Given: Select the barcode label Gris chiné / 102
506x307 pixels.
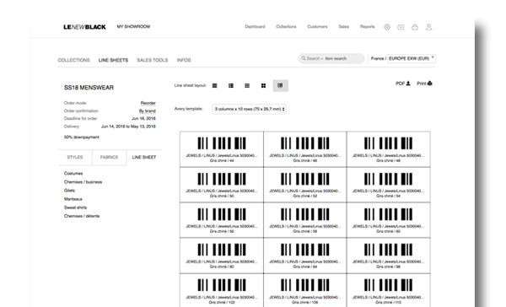Looking at the screenshot, I should [x=222, y=290].
